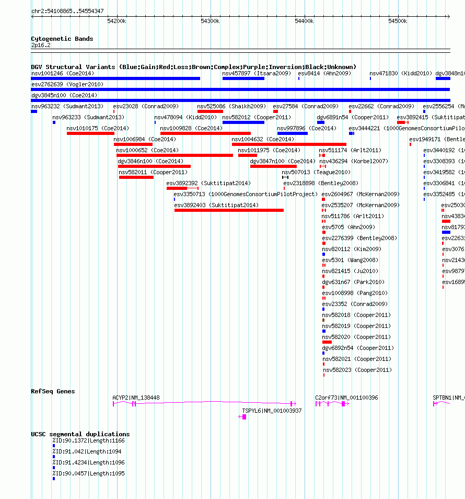This screenshot has width=465, height=499.
Task: Click the dgv3846n100 (Coe2014) red bar
Action: (x=154, y=166)
